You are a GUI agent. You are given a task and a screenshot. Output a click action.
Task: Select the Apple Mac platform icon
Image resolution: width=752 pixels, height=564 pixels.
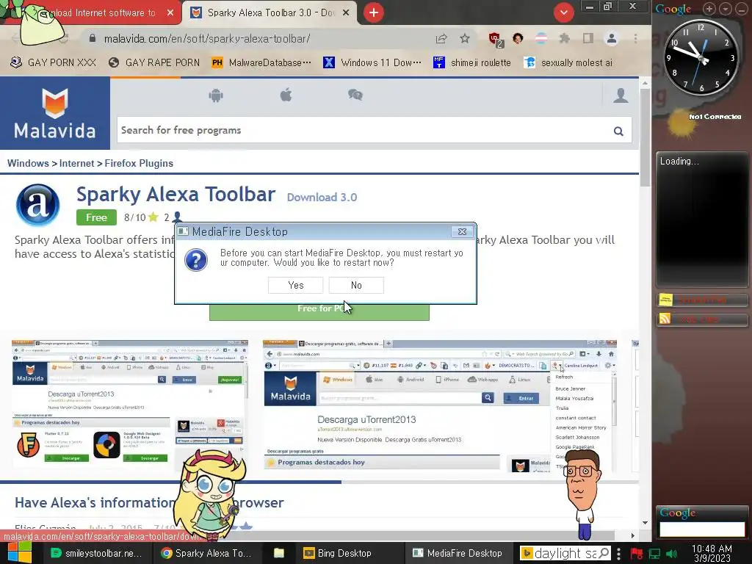286,95
